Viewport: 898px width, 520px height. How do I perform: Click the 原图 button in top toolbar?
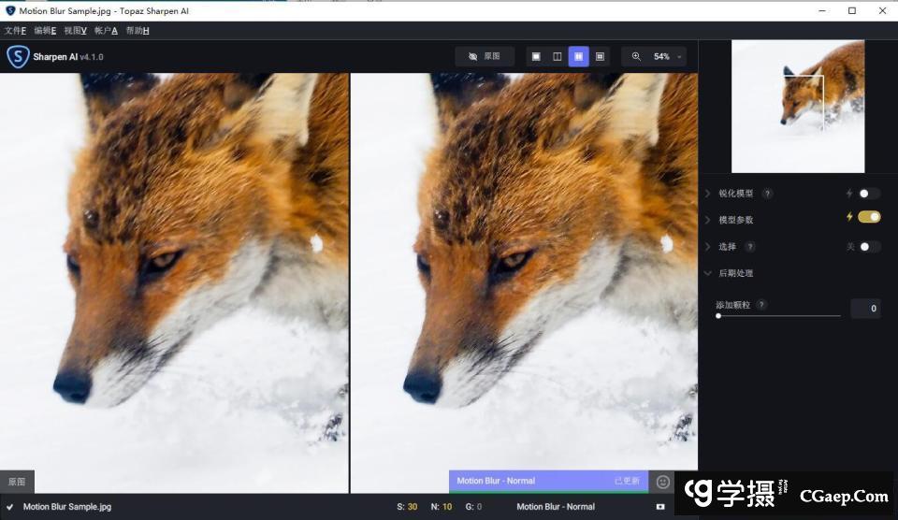(485, 57)
